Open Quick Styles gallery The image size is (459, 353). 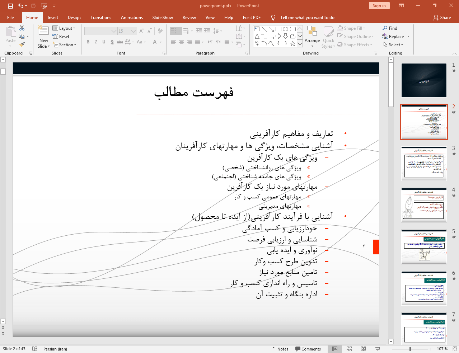click(328, 37)
